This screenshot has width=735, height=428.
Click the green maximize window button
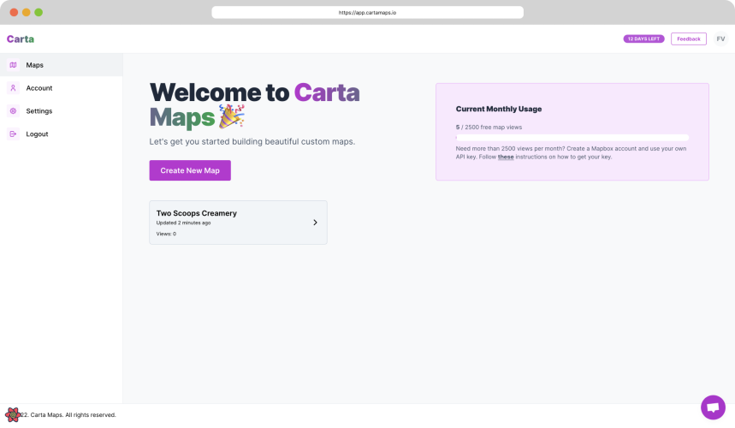39,12
